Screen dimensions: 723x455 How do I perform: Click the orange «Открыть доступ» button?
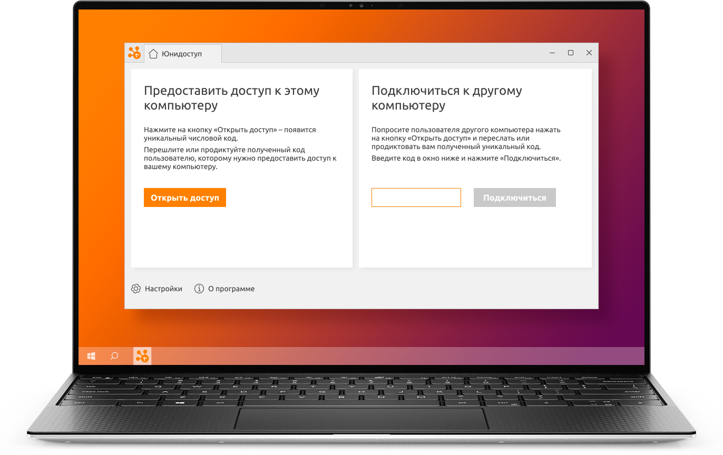pyautogui.click(x=185, y=197)
